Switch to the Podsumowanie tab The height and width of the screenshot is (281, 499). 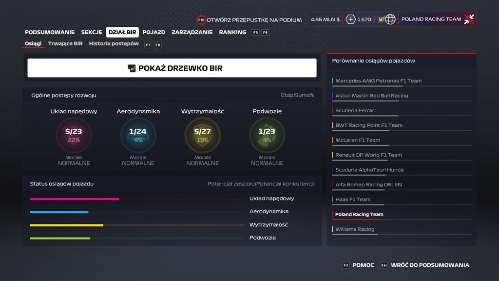(x=50, y=32)
